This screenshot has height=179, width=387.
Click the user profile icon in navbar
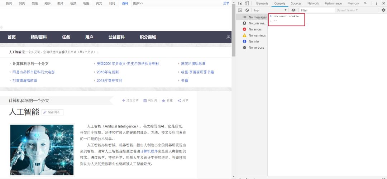[229, 37]
